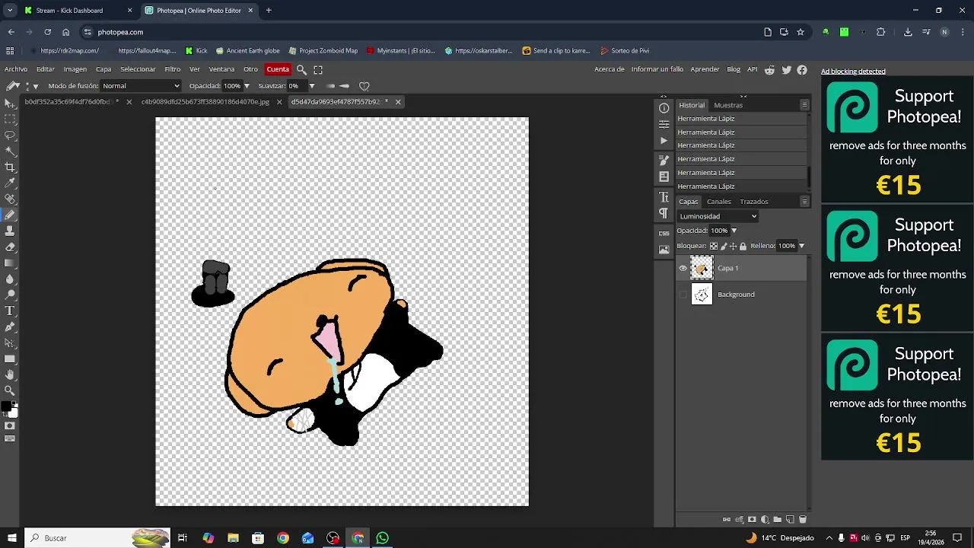
Task: Open the Relleno dropdown arrow
Action: click(801, 246)
